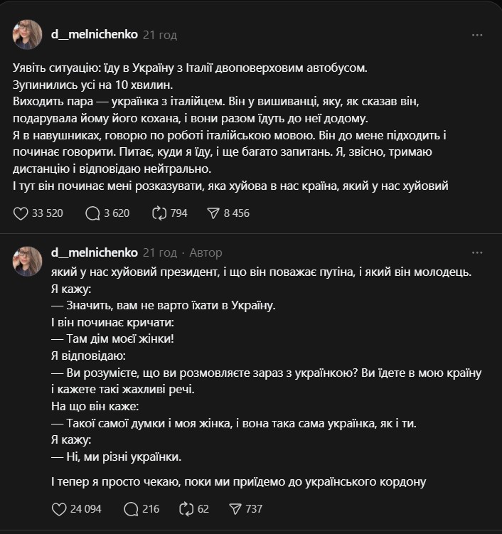Click the profile avatar on the second post
Viewport: 502px width, 534px height.
point(27,262)
